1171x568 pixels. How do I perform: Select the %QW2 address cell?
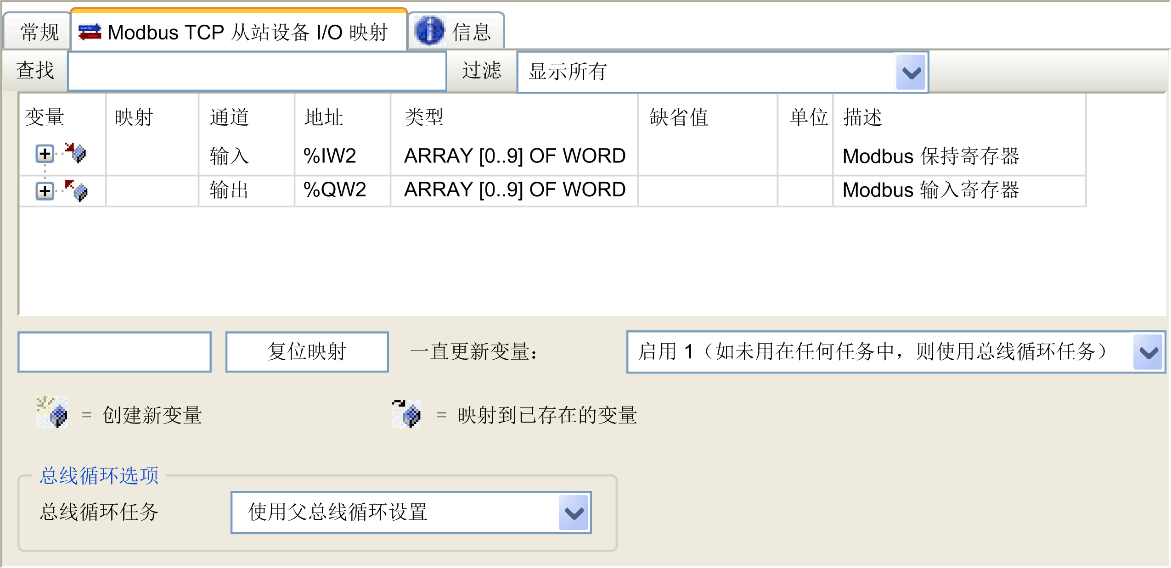334,189
